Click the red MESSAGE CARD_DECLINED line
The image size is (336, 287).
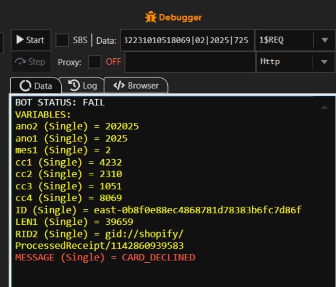coord(105,257)
